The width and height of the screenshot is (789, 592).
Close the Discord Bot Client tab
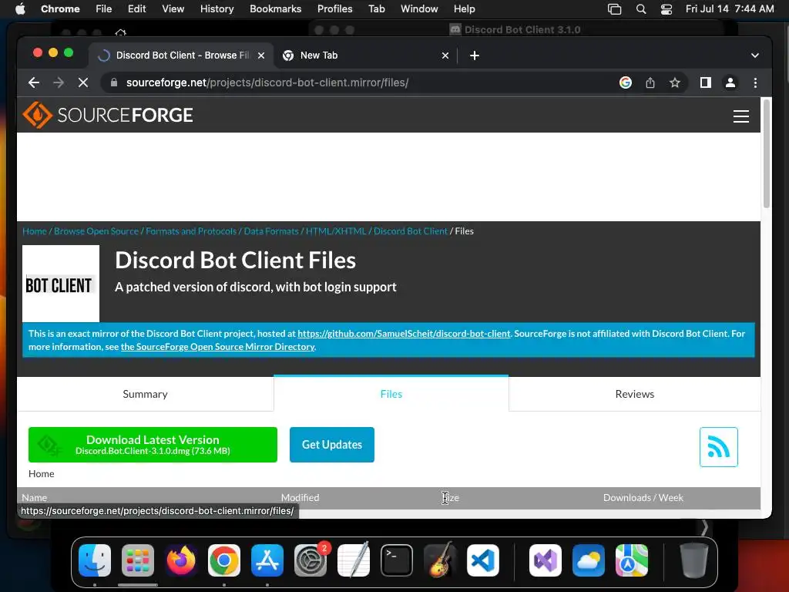tap(260, 55)
